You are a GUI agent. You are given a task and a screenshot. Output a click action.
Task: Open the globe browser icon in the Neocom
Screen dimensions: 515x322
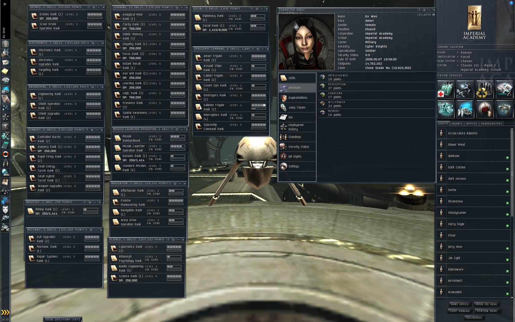pos(5,172)
